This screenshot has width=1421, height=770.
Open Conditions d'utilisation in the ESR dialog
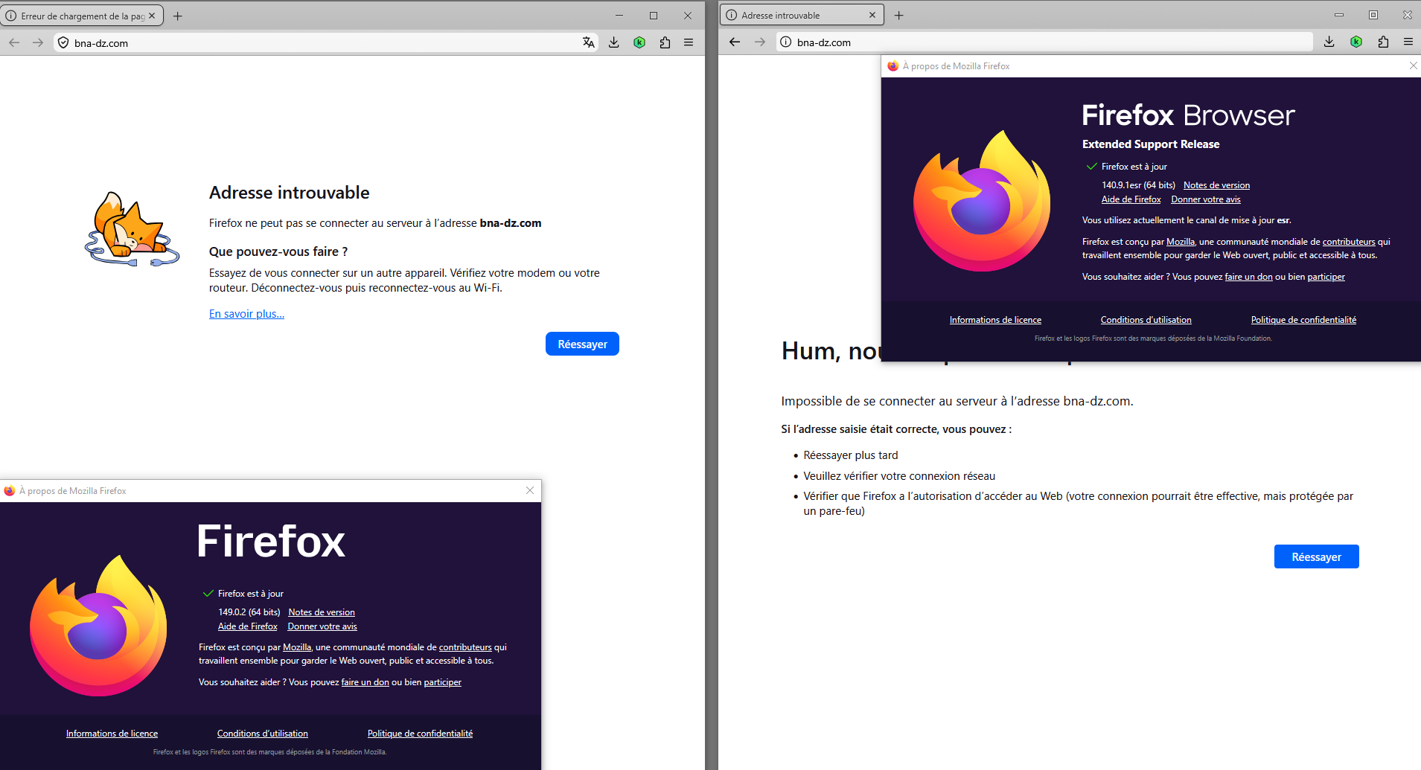[1146, 320]
